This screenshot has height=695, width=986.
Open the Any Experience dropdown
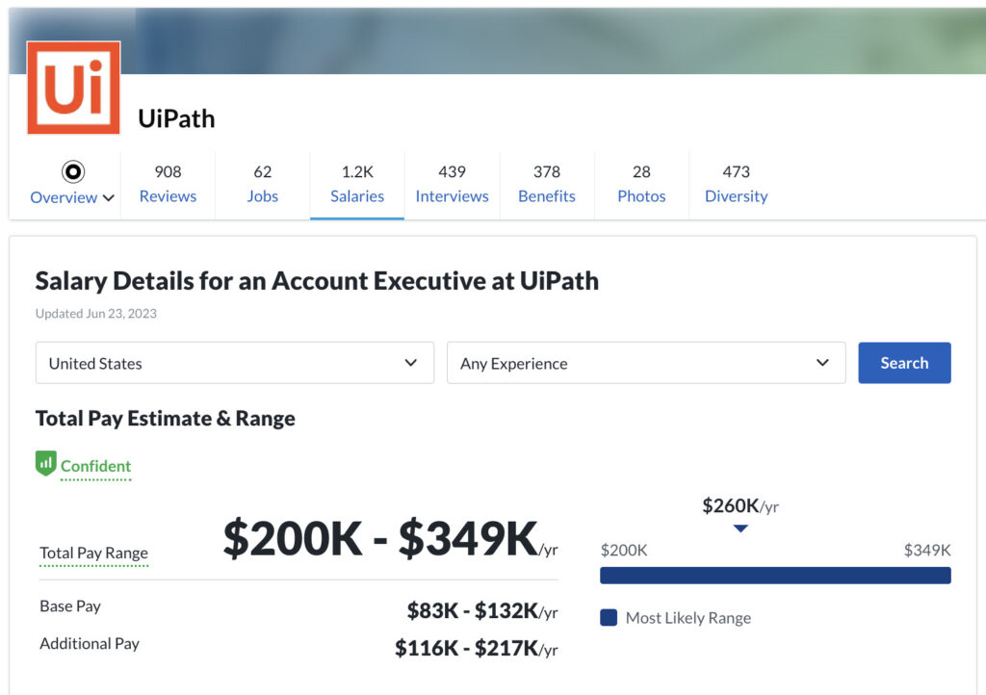(x=645, y=363)
